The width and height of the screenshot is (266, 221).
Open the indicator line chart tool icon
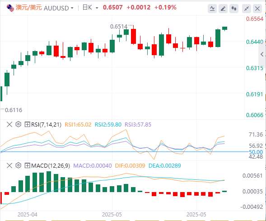pos(212,8)
